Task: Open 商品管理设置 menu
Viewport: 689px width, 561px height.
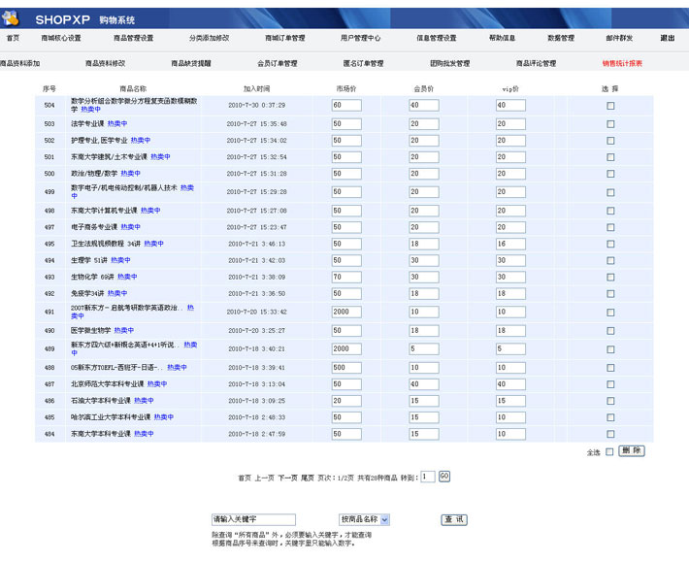Action: (x=134, y=38)
